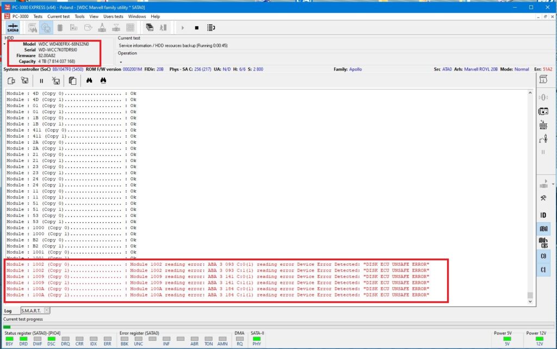Click the DRD status register indicator
The image size is (557, 349).
[23, 339]
